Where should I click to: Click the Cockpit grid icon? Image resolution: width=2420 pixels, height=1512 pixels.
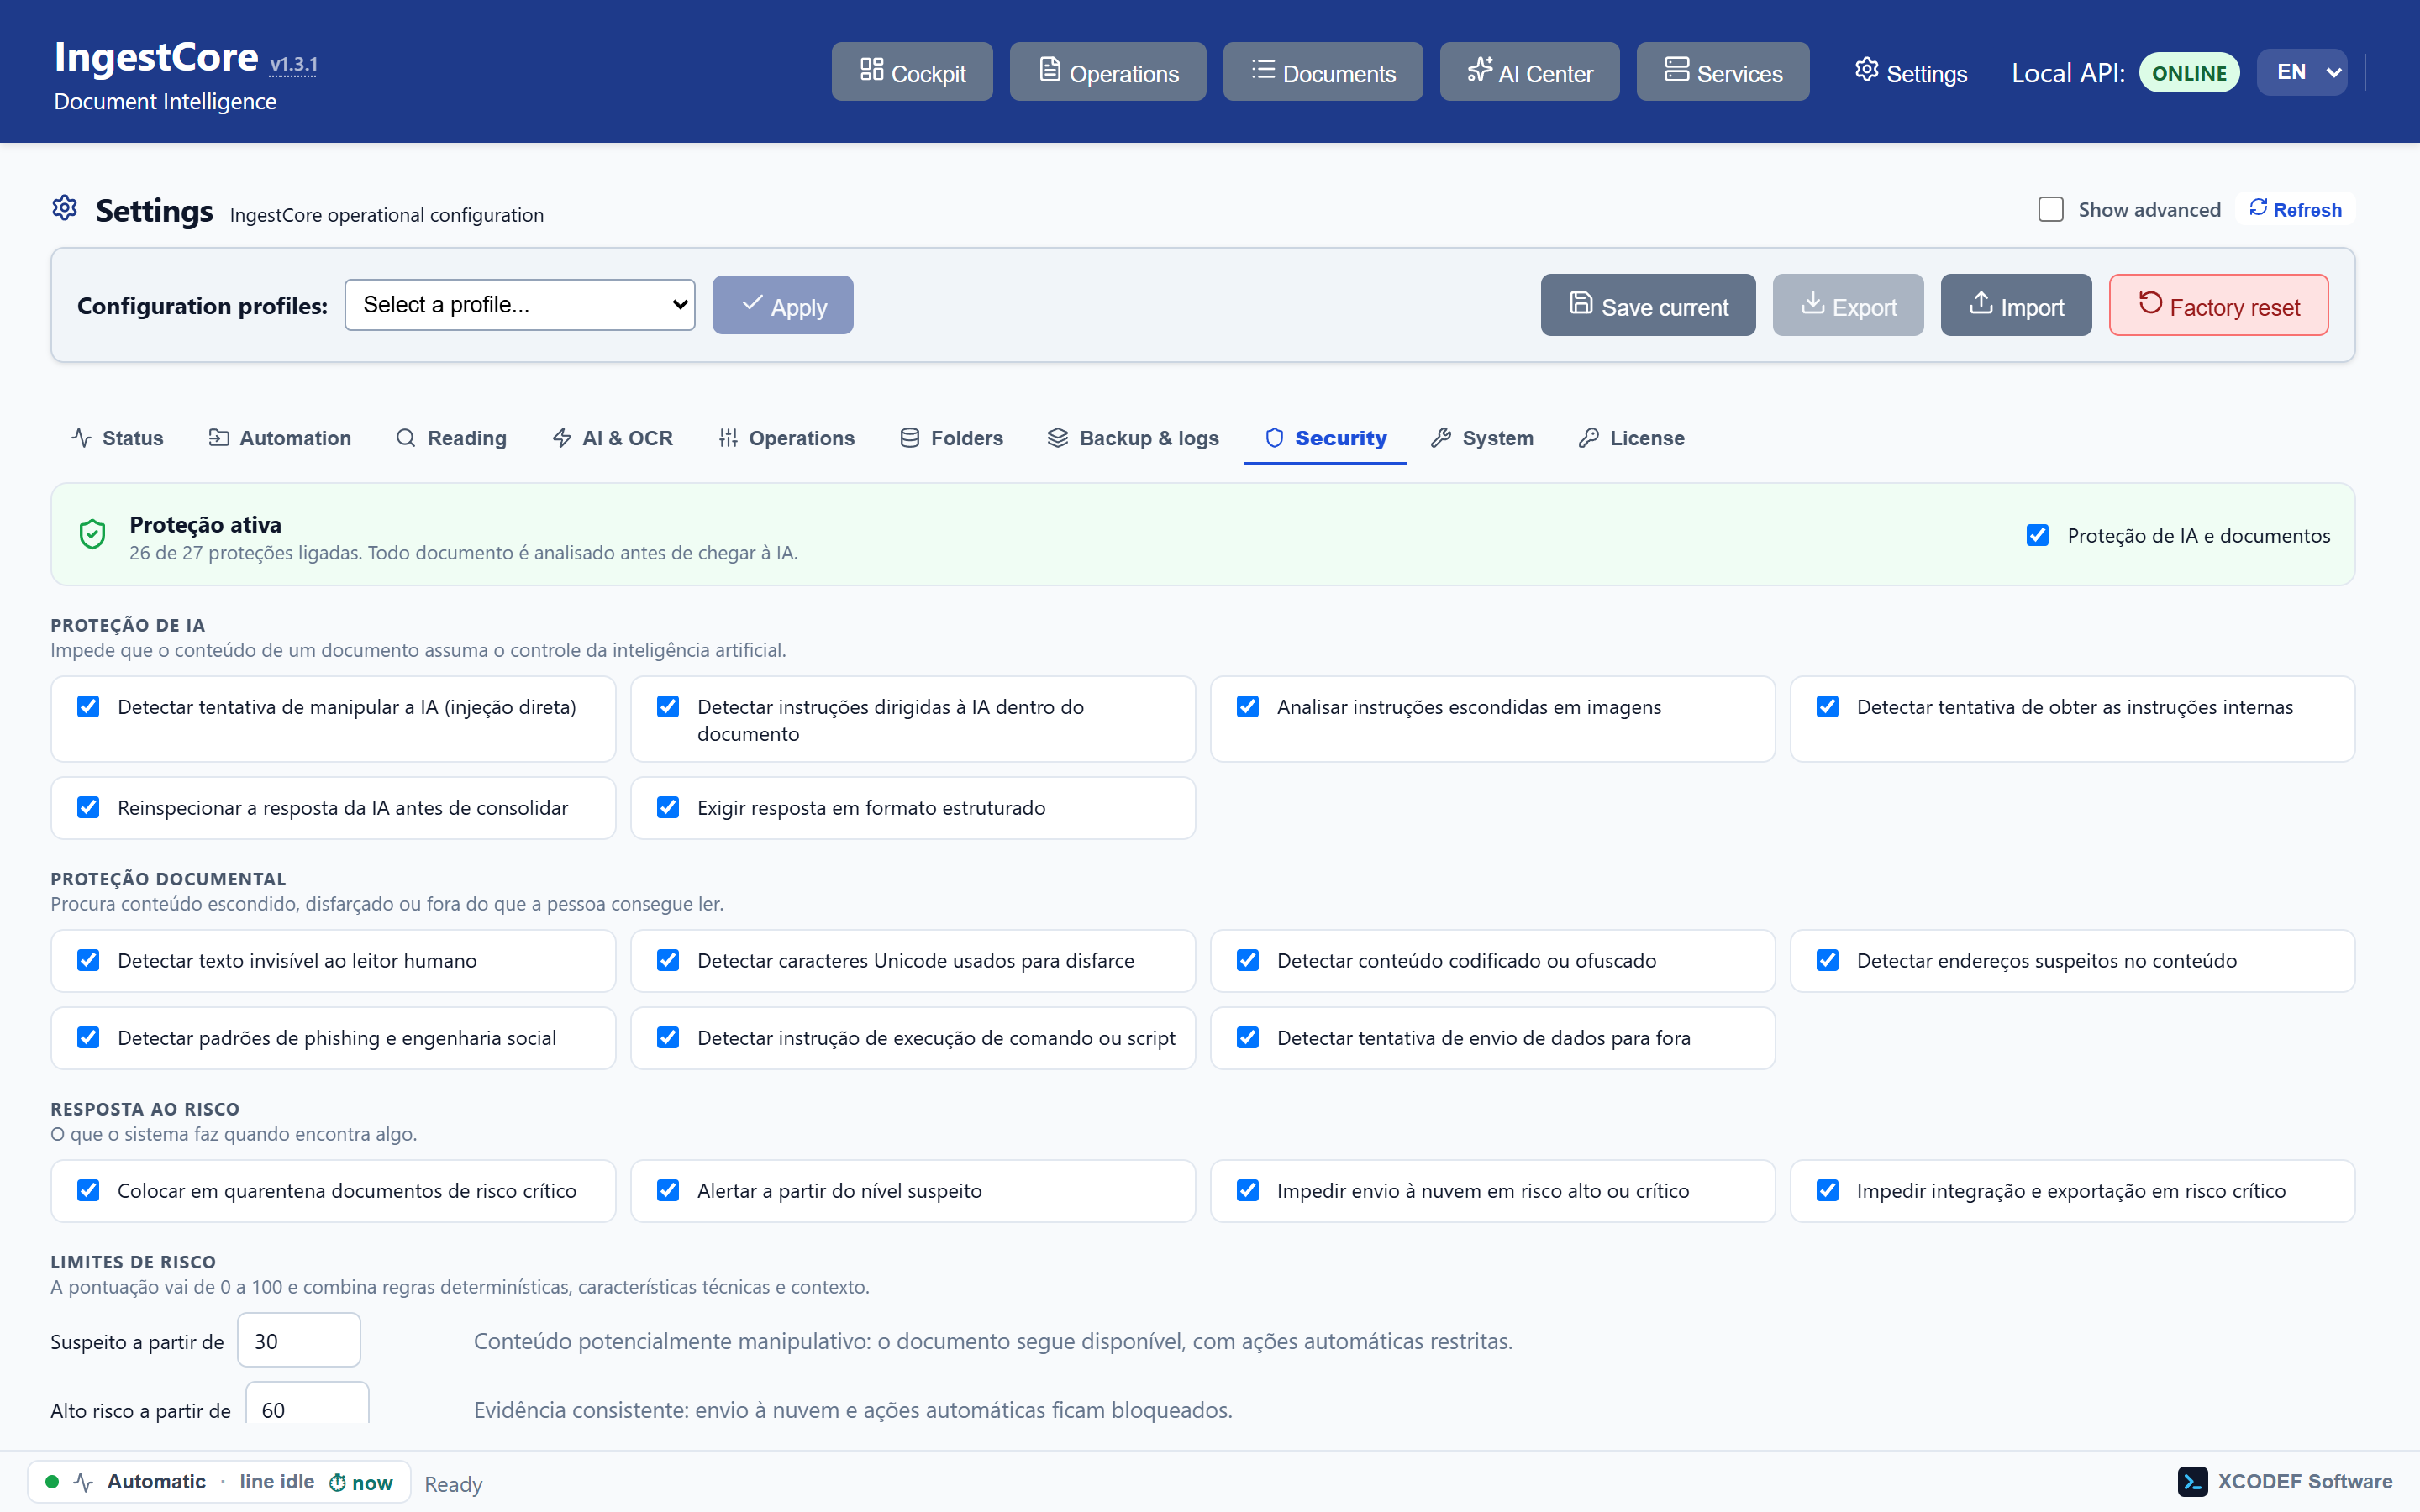(871, 70)
